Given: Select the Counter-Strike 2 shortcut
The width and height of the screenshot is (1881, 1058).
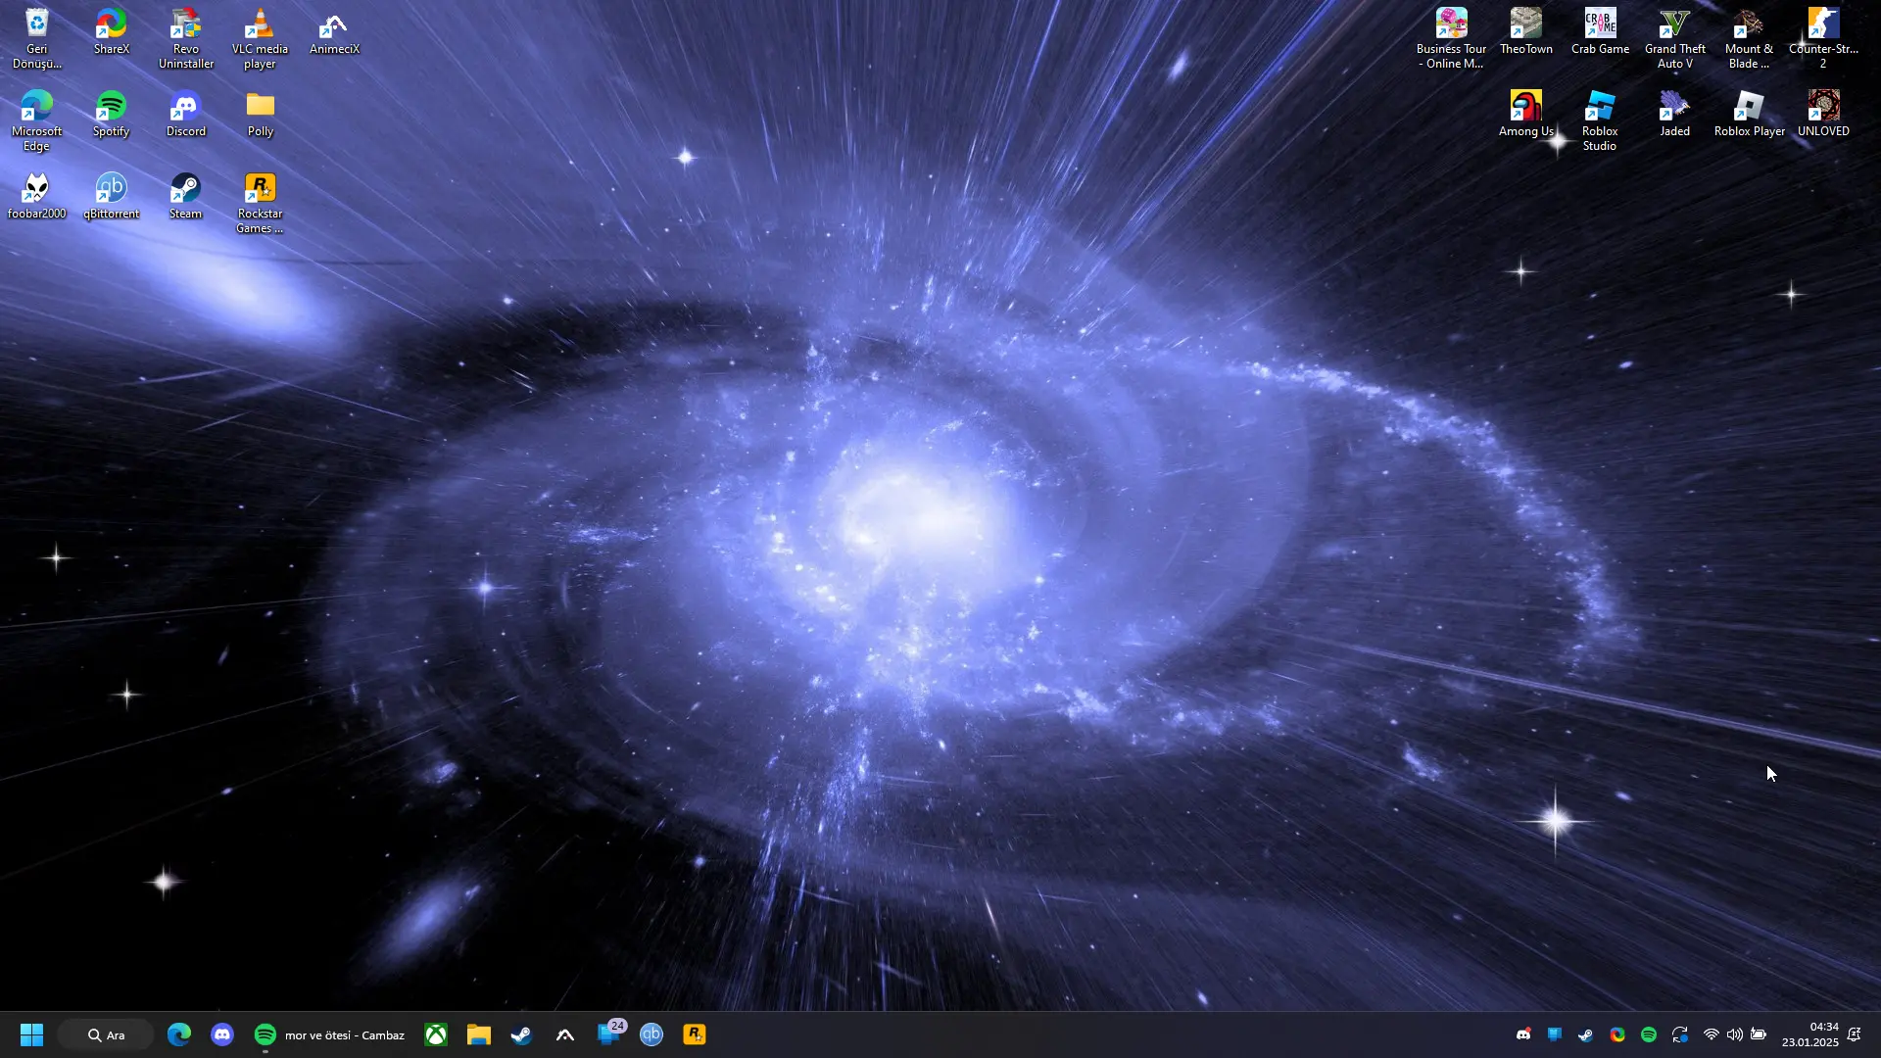Looking at the screenshot, I should (x=1823, y=38).
